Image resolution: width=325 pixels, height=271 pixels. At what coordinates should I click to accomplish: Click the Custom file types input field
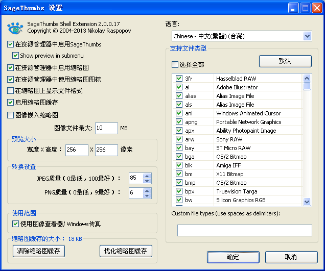(245, 230)
